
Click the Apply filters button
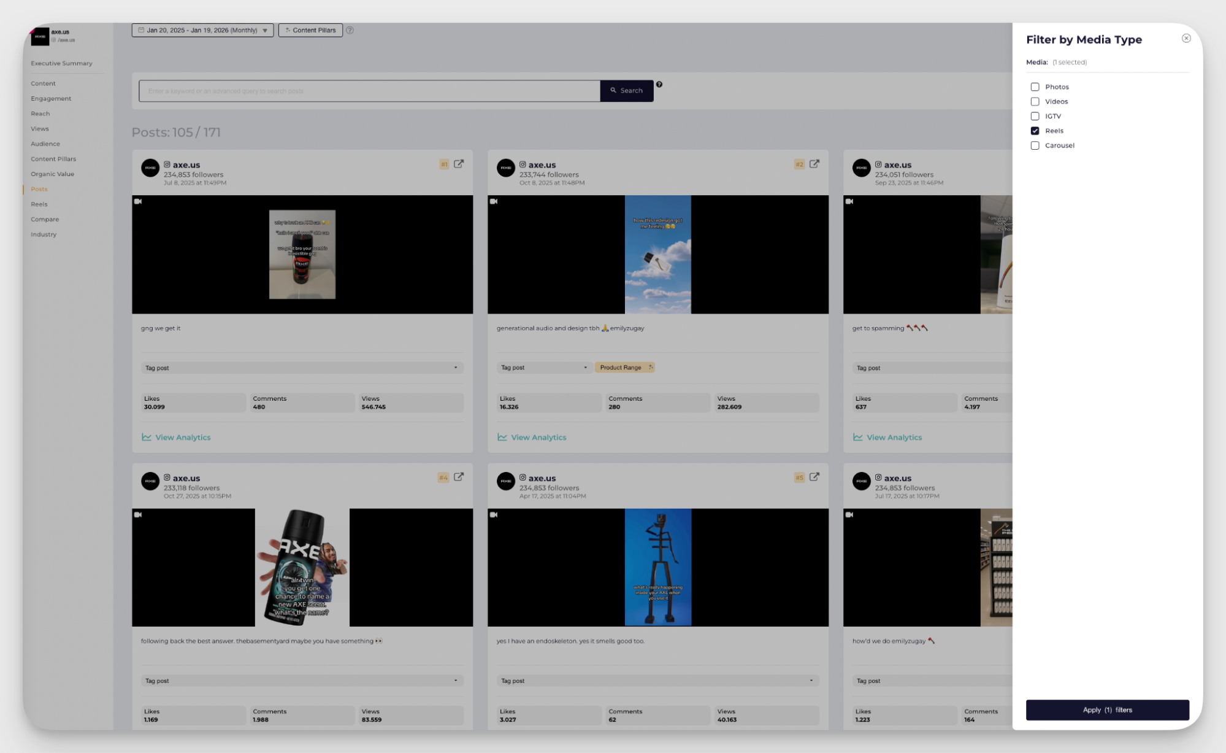pos(1107,709)
